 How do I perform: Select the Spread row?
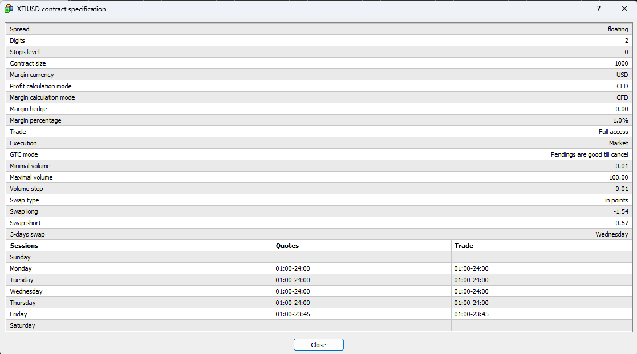[19, 29]
